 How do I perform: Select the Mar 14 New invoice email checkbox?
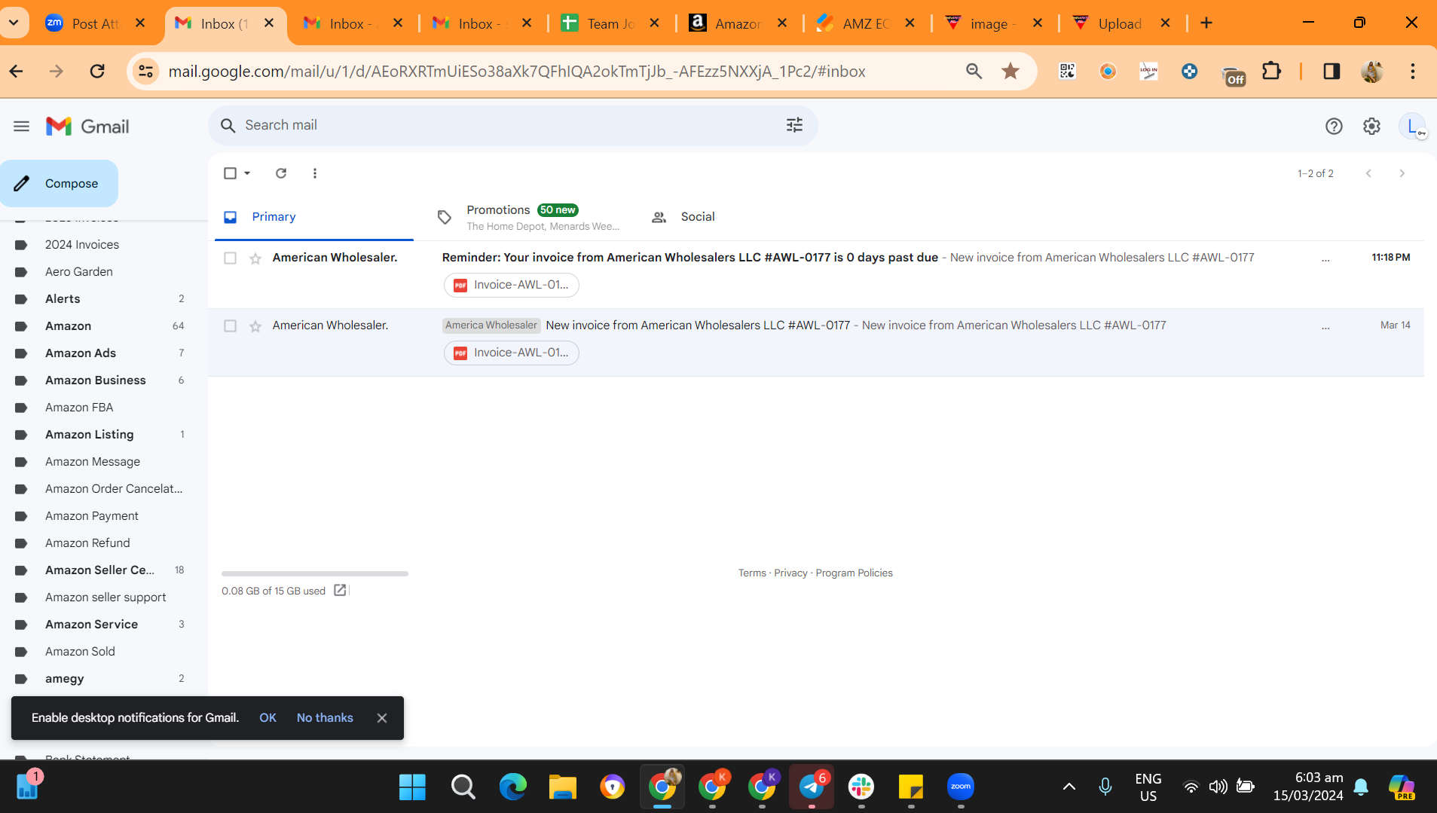(230, 326)
